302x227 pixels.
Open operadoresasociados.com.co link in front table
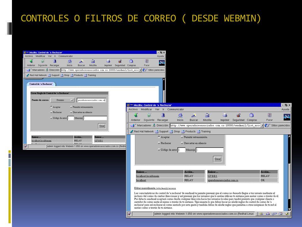[223, 180]
